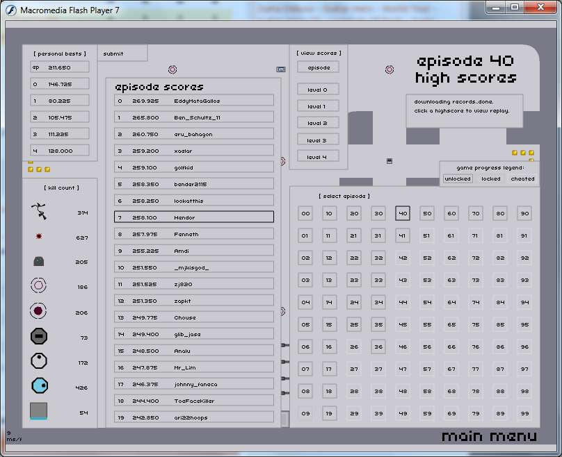The image size is (562, 457).
Task: Click the dark red turret icon beside 206
Action: coord(38,312)
